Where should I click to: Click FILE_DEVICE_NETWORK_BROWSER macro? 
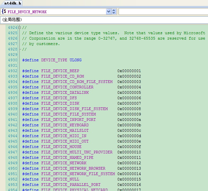73,168
